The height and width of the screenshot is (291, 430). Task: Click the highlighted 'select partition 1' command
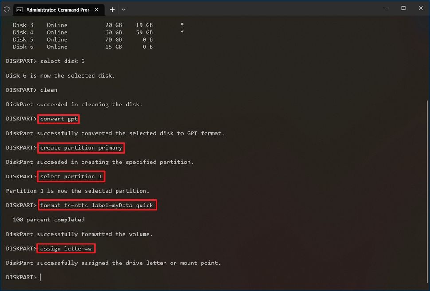coord(71,176)
